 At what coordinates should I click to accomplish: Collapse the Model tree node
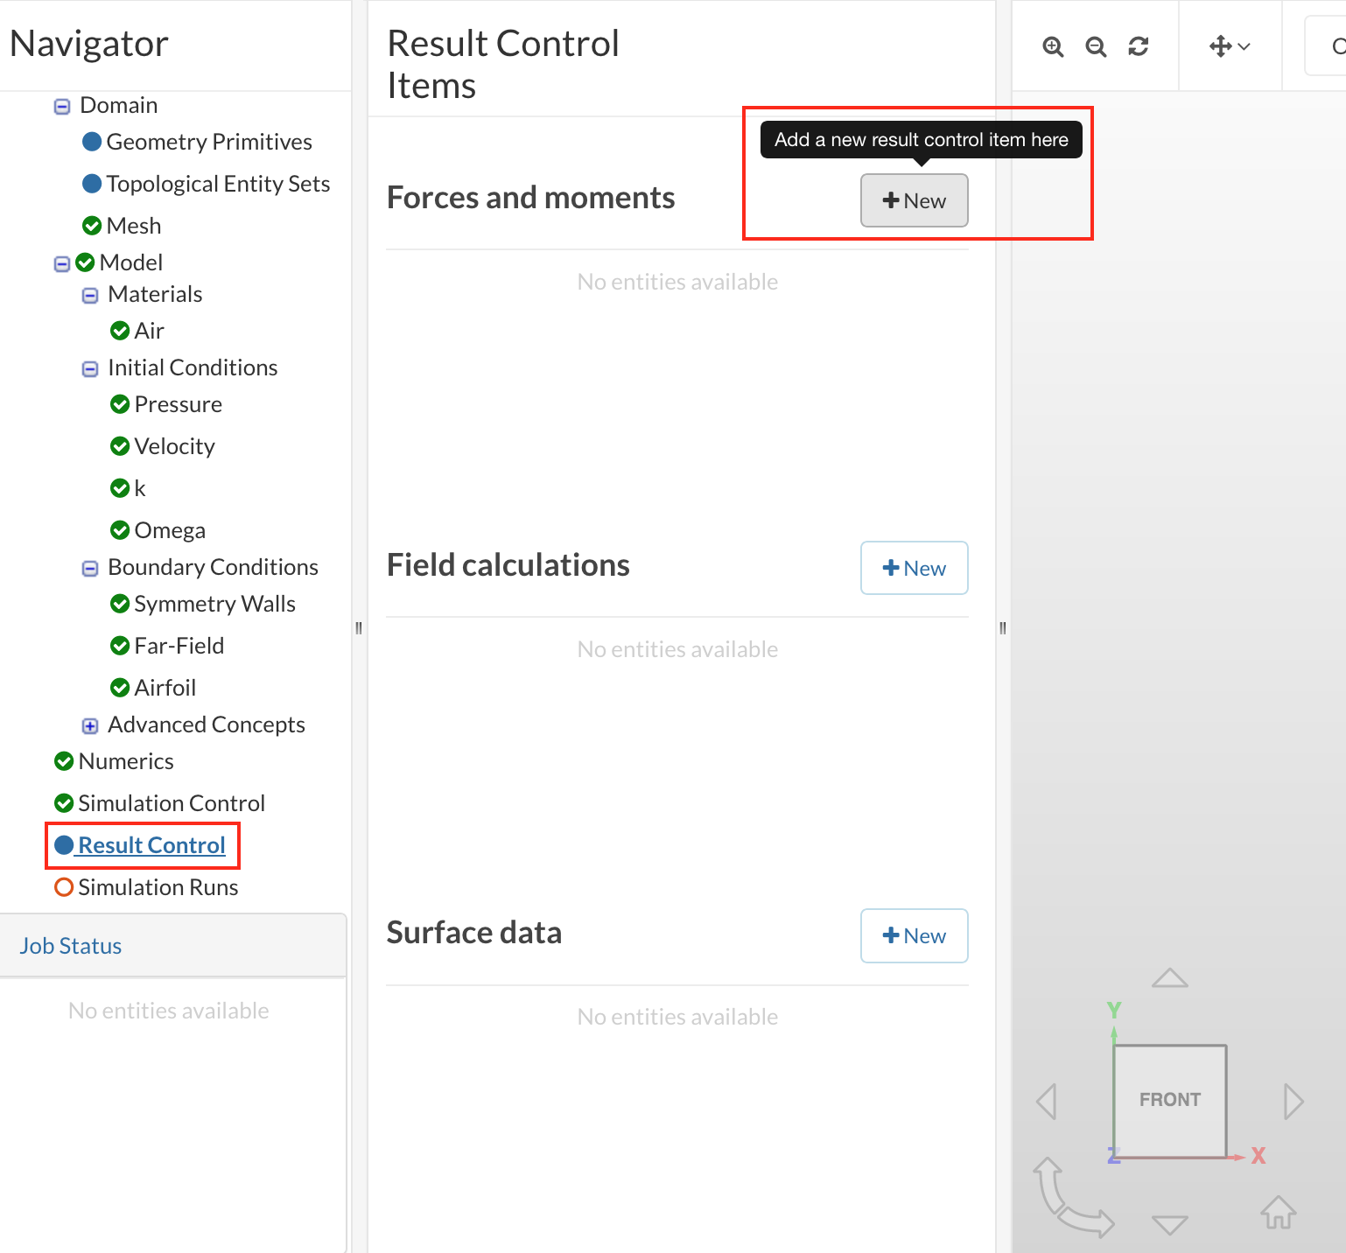[62, 263]
